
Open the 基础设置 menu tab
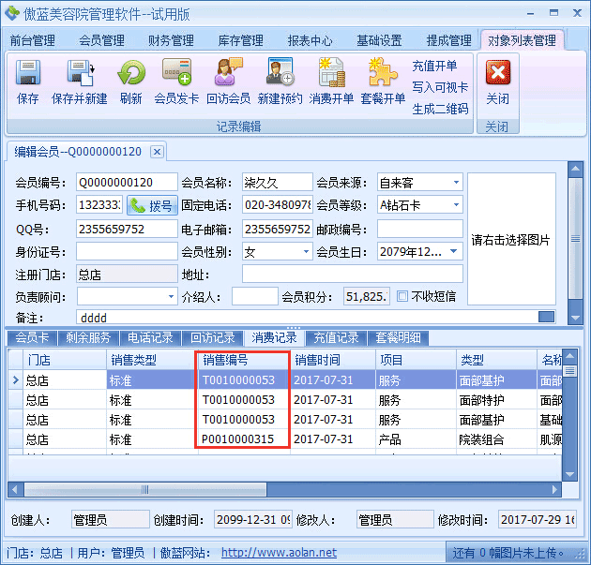(379, 40)
